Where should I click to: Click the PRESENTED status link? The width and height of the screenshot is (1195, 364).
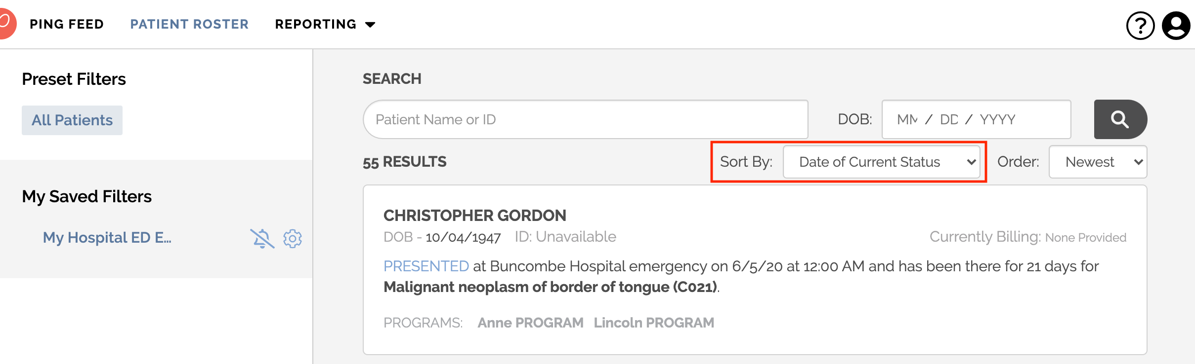pyautogui.click(x=426, y=266)
